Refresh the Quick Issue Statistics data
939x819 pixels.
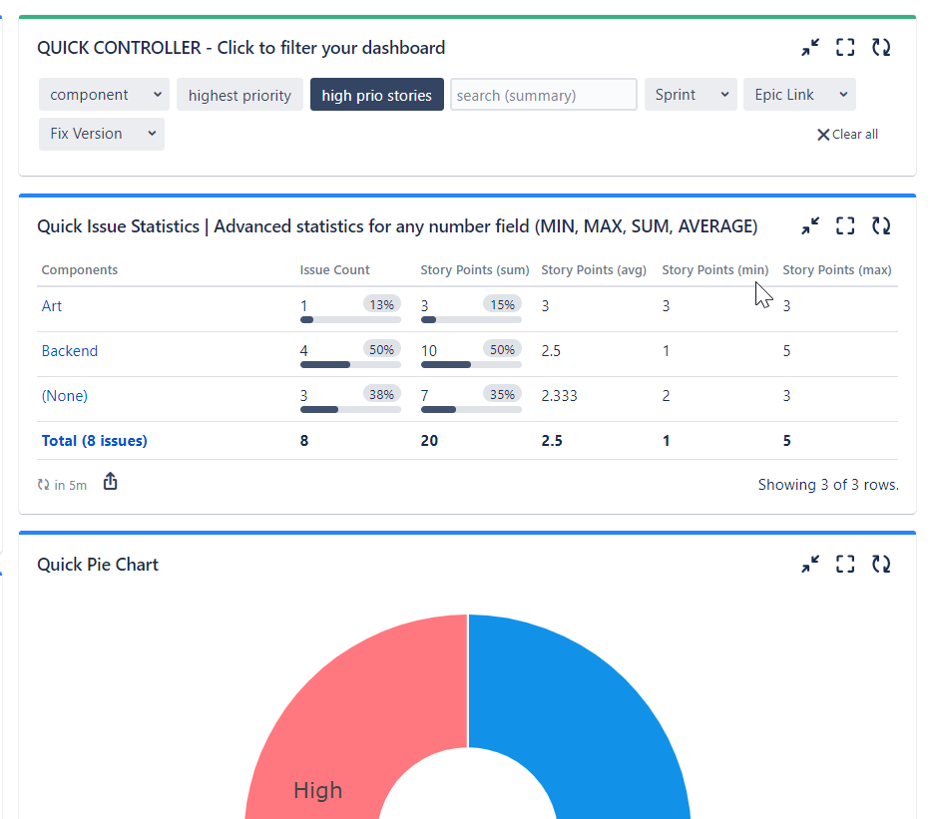tap(881, 225)
